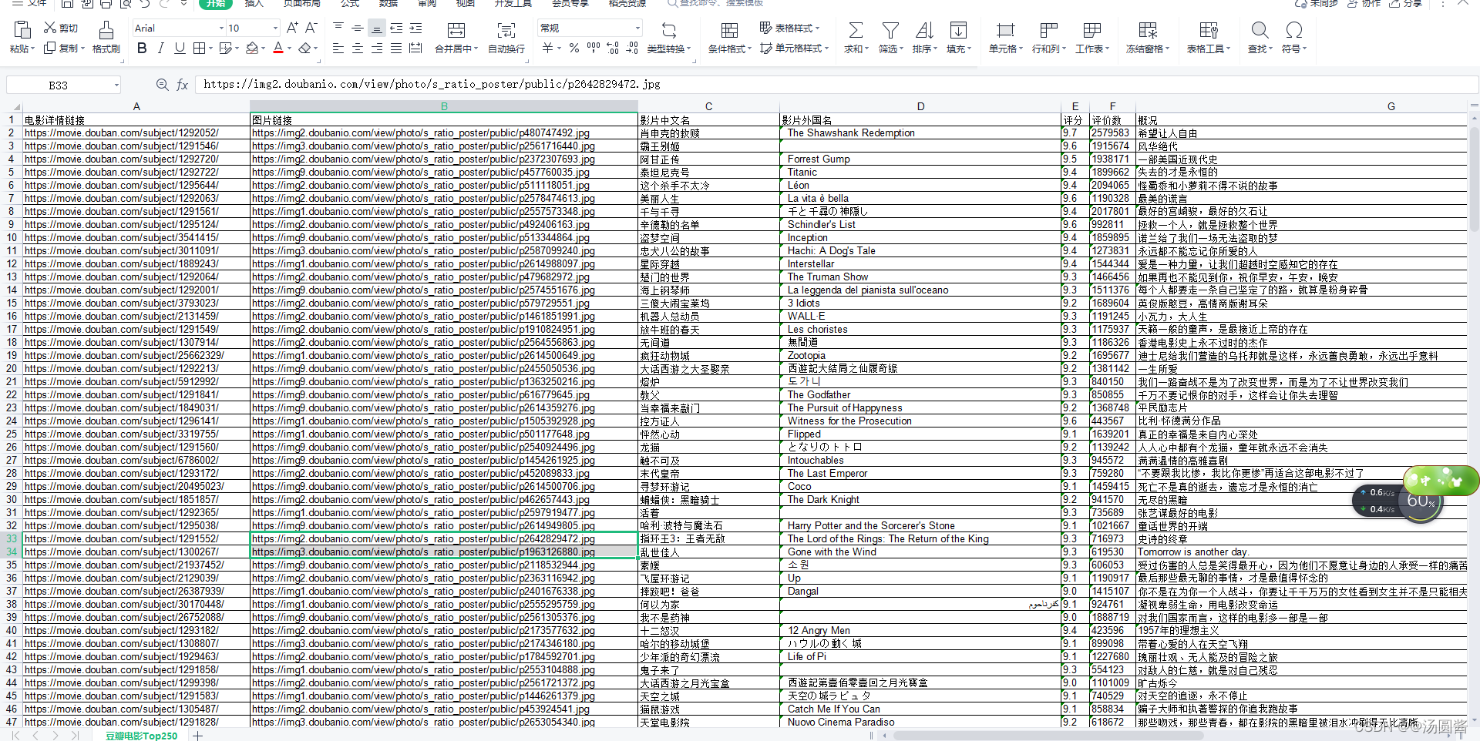
Task: Click the Copy (复制) icon
Action: [x=50, y=48]
